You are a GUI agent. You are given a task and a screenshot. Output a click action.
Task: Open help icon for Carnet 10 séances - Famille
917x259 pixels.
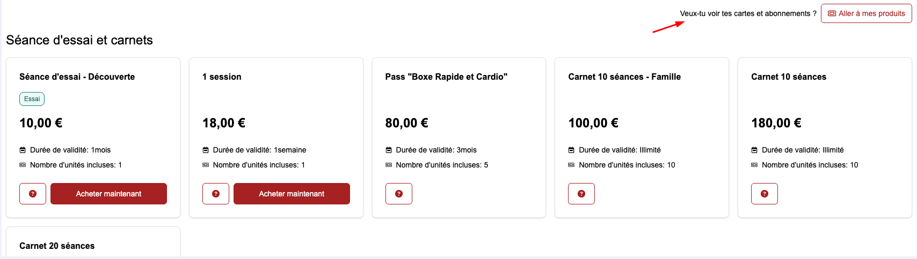pos(581,194)
